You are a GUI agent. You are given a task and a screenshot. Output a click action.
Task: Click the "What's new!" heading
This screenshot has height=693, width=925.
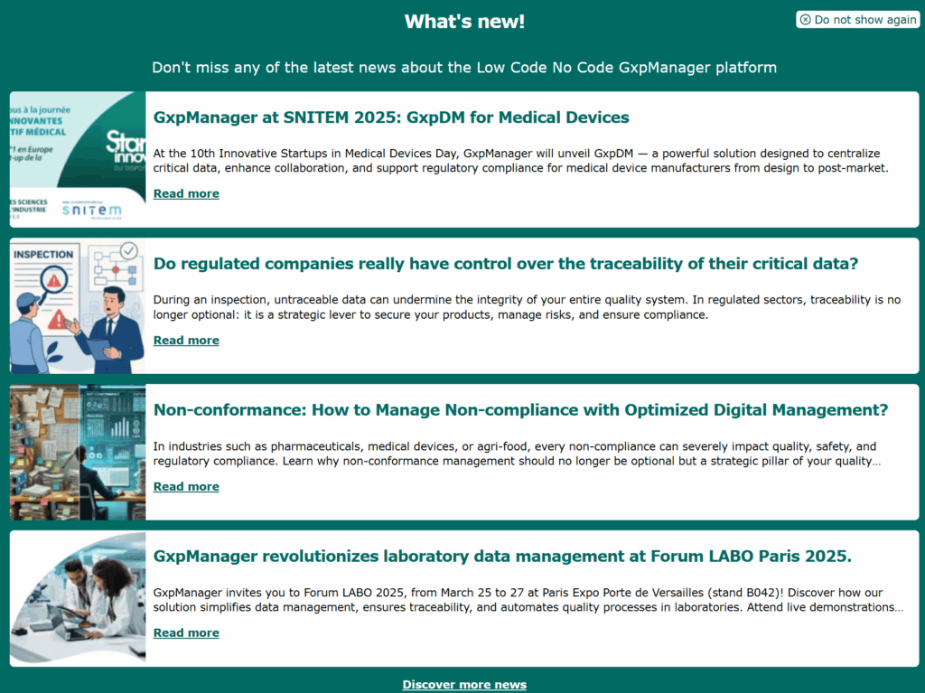tap(464, 22)
